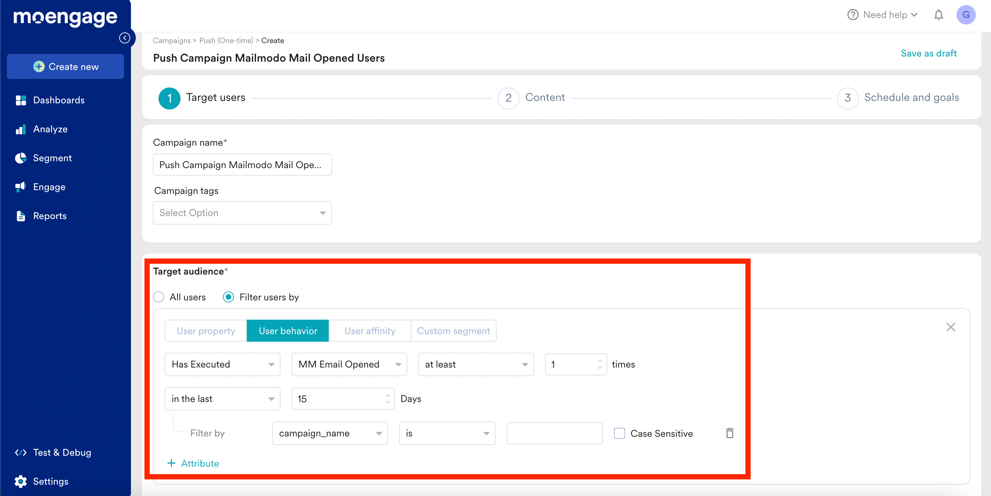Viewport: 991px width, 496px height.
Task: Switch to the User affinity tab
Action: [370, 331]
